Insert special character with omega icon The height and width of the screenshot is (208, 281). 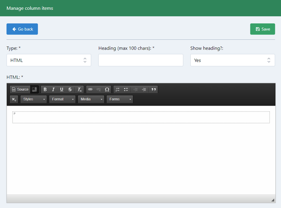(107, 90)
